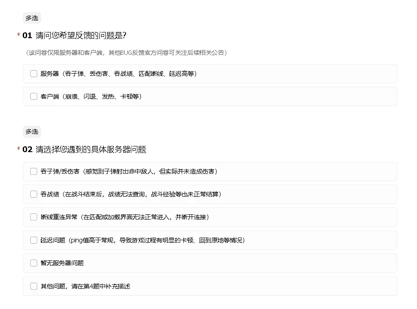Click the 多选 tag above question 02
This screenshot has height=309, width=417.
coord(32,131)
